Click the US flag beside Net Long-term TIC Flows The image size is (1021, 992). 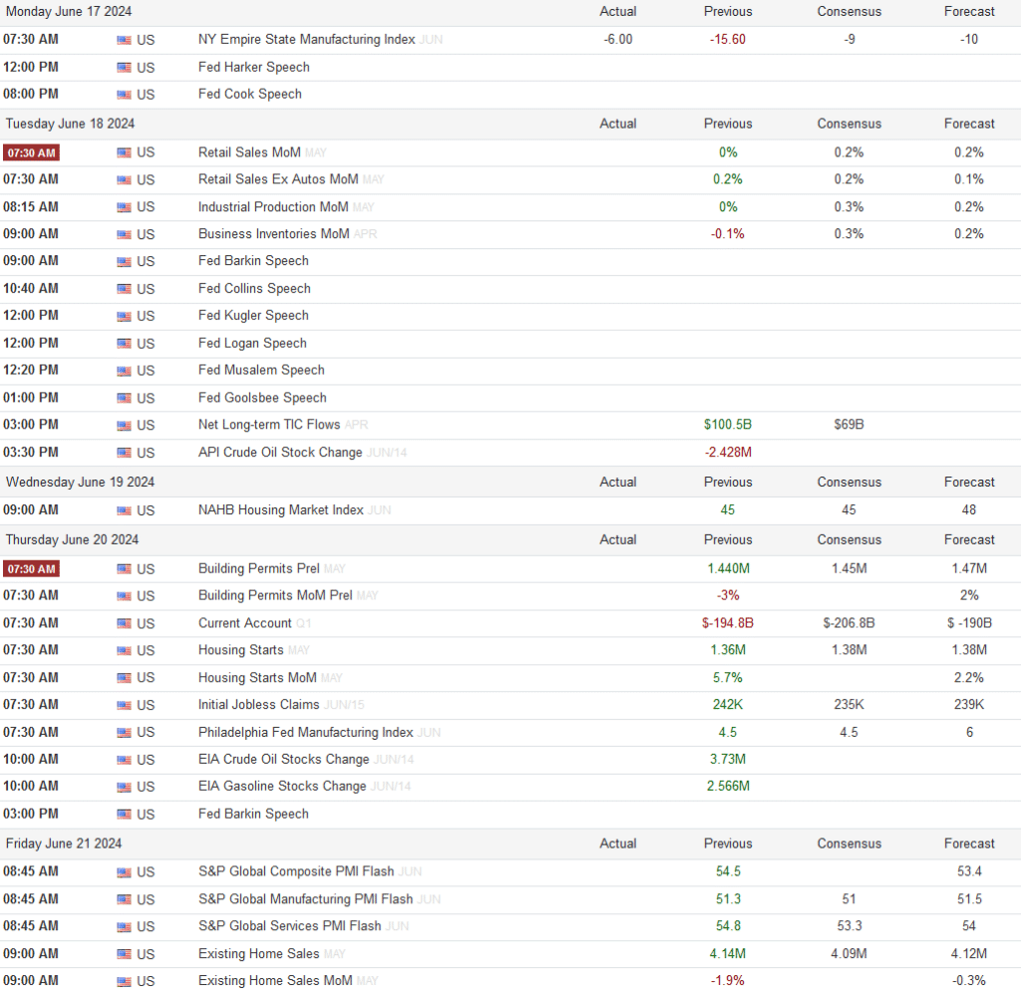[124, 426]
